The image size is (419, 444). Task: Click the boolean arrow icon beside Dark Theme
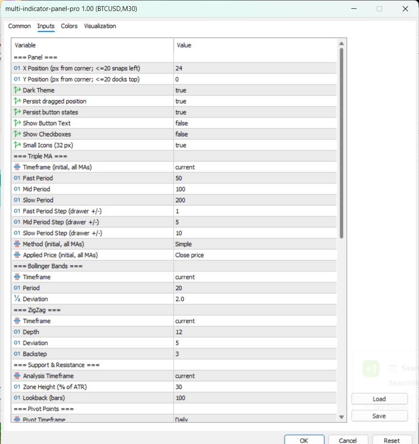coord(17,90)
